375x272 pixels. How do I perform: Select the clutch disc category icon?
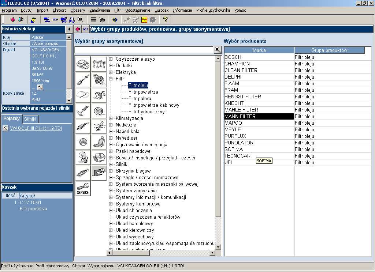coord(99,80)
